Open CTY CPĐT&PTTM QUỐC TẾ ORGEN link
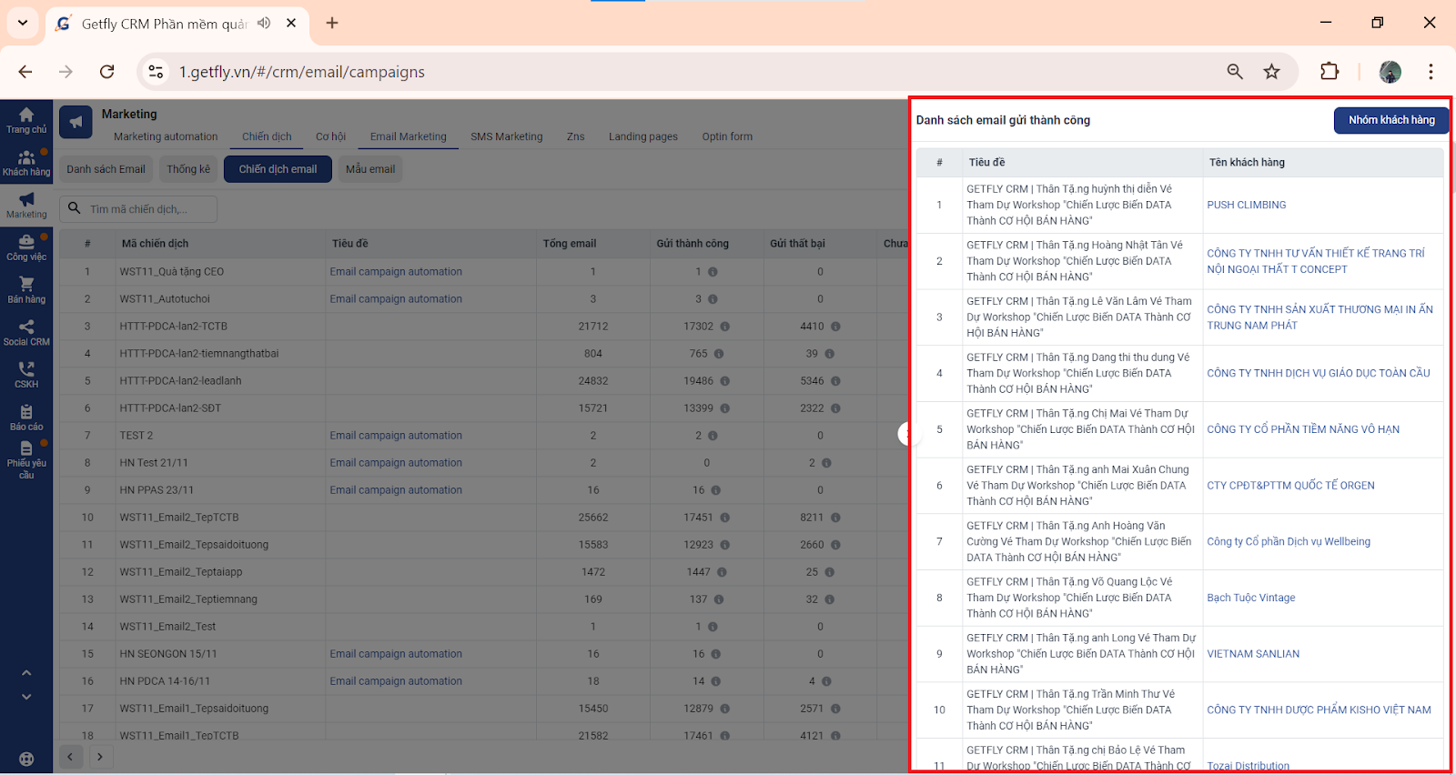1456x775 pixels. 1290,486
